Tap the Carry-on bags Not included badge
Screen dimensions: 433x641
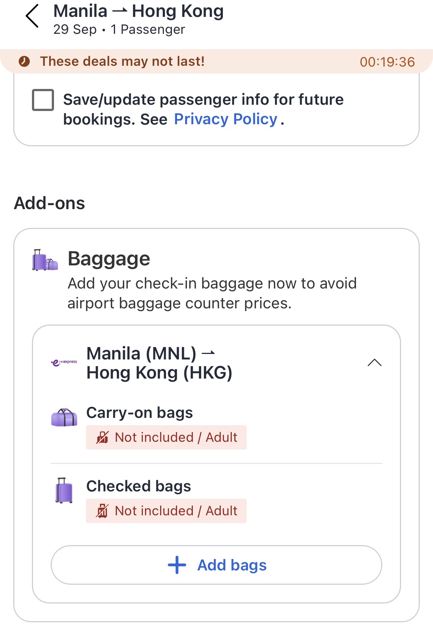click(x=166, y=437)
